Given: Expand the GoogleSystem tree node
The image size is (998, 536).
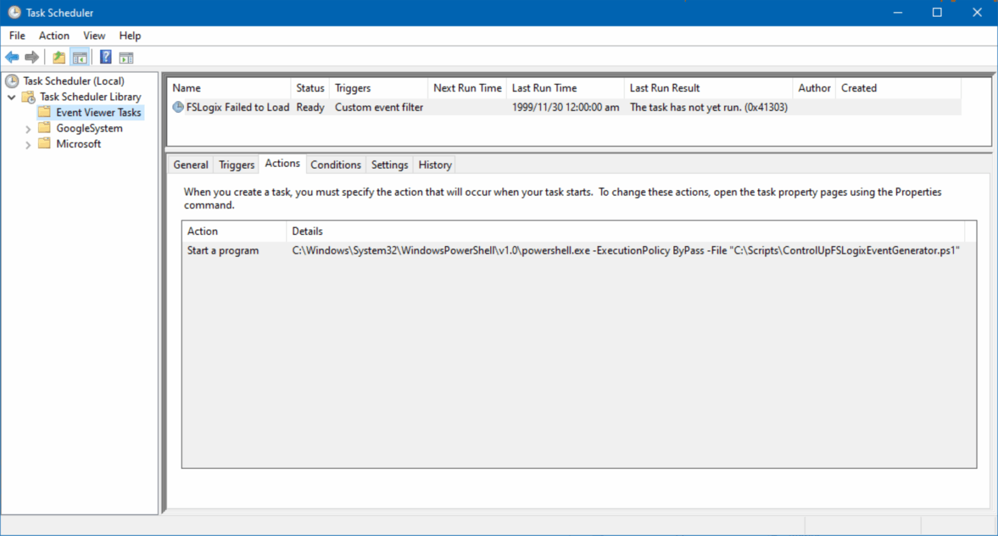Looking at the screenshot, I should 28,128.
